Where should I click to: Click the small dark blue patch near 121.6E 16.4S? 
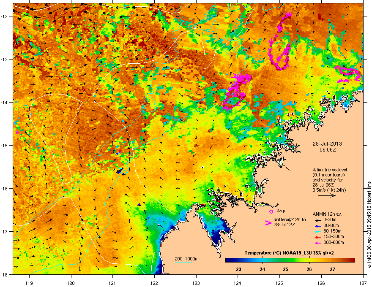pos(139,205)
